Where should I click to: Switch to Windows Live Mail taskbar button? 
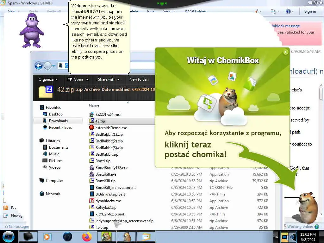(x=146, y=237)
